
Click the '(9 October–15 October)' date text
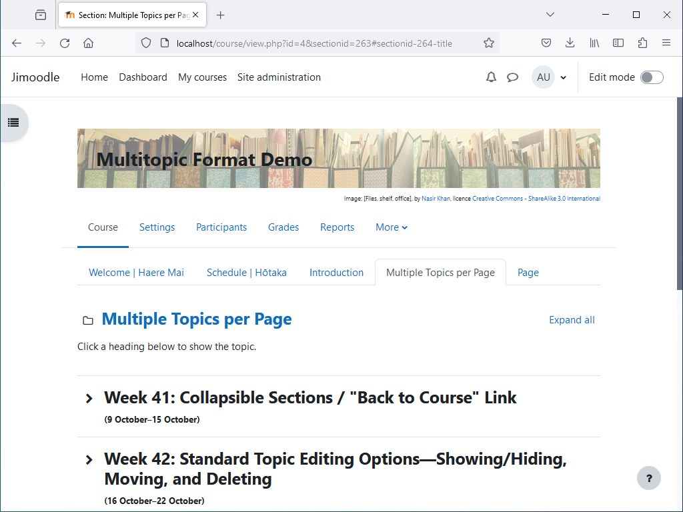pos(152,420)
